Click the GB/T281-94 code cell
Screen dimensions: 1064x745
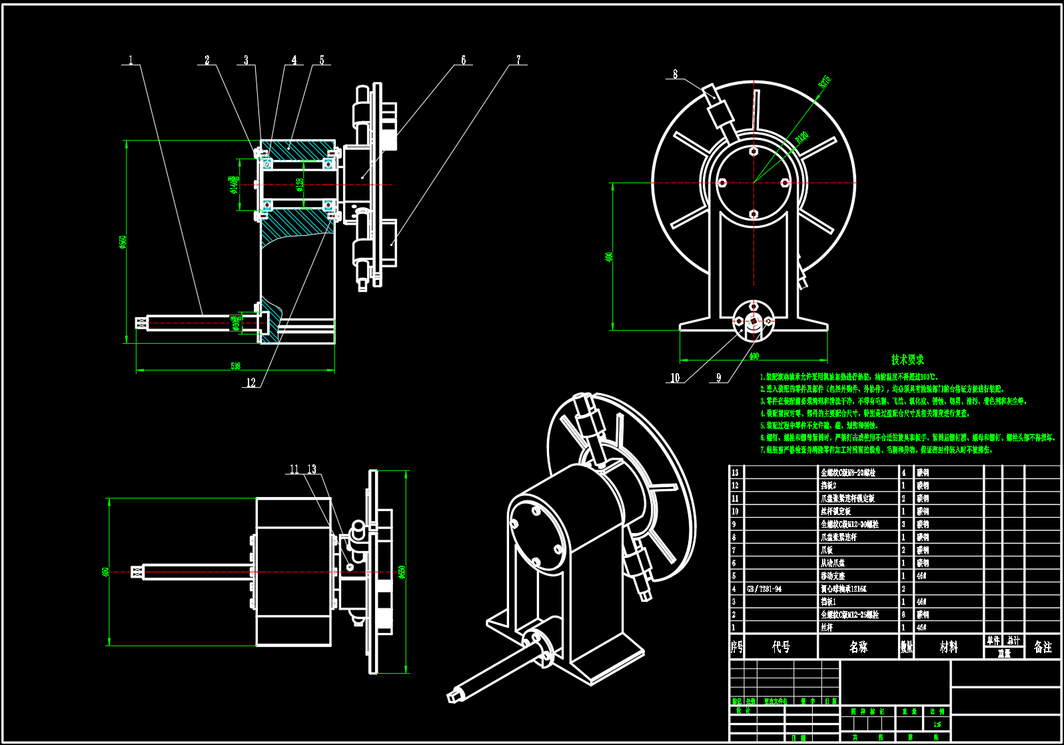764,589
